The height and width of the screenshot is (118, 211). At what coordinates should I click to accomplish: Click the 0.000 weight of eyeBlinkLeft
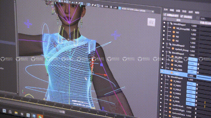tap(189, 108)
